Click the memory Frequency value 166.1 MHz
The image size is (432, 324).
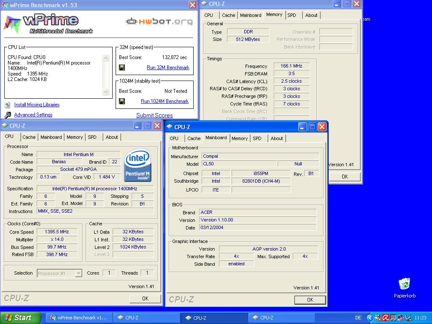coord(291,66)
